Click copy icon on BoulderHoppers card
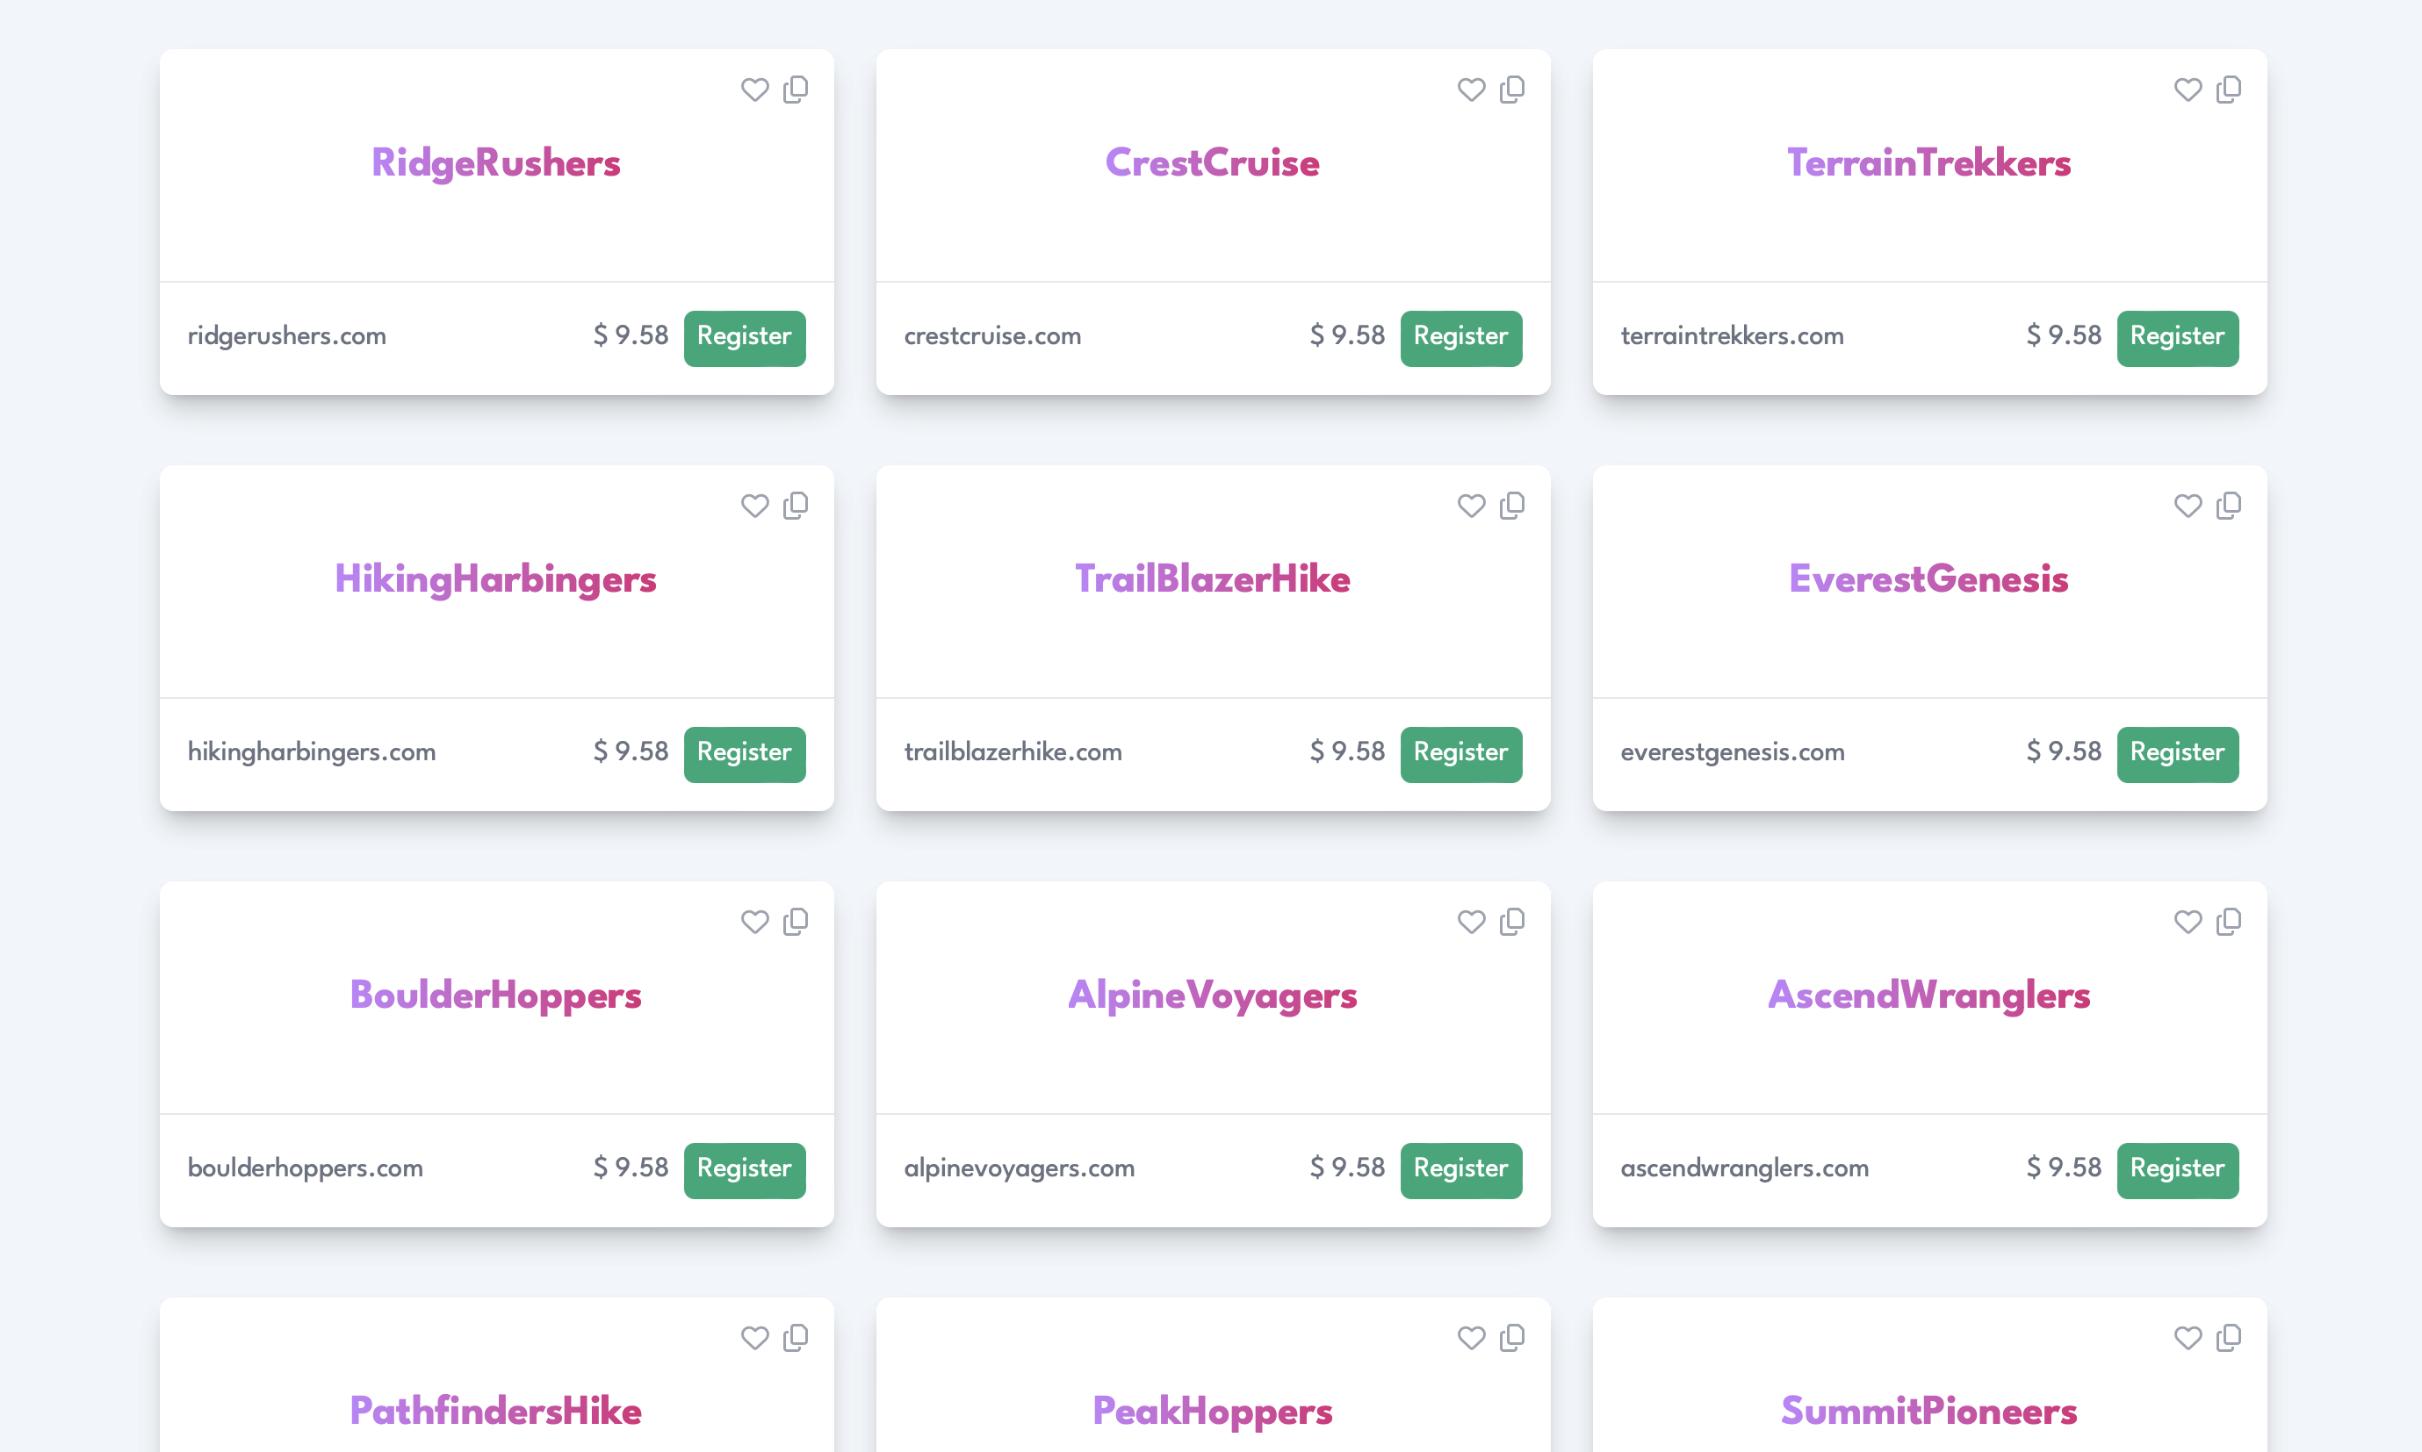This screenshot has width=2422, height=1452. [x=796, y=922]
